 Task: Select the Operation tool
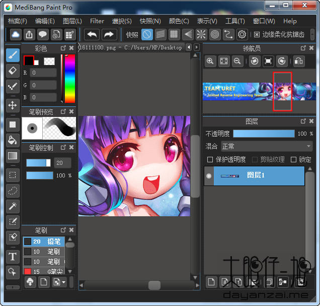click(13, 272)
